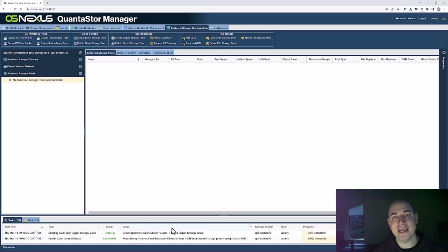Open the Detail column dropdown arrow

251,227
